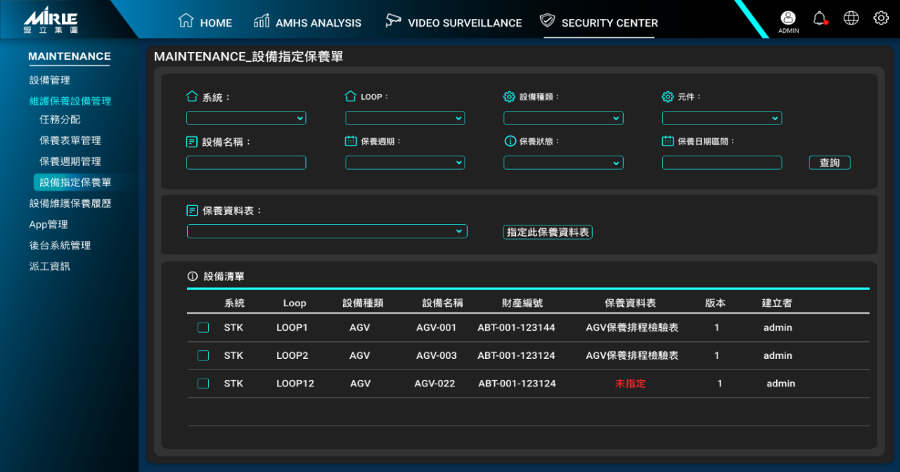Click the Video Surveillance camera icon
Screen dimensions: 900x472
tap(393, 20)
